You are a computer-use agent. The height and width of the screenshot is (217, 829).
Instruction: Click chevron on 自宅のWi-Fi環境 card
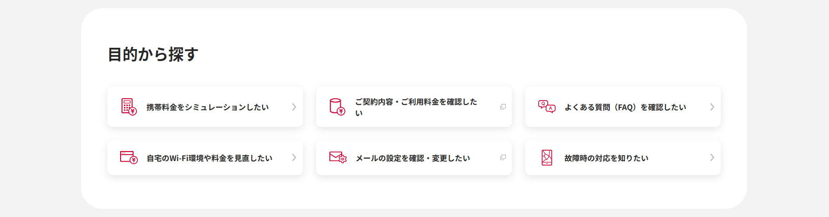(x=294, y=157)
